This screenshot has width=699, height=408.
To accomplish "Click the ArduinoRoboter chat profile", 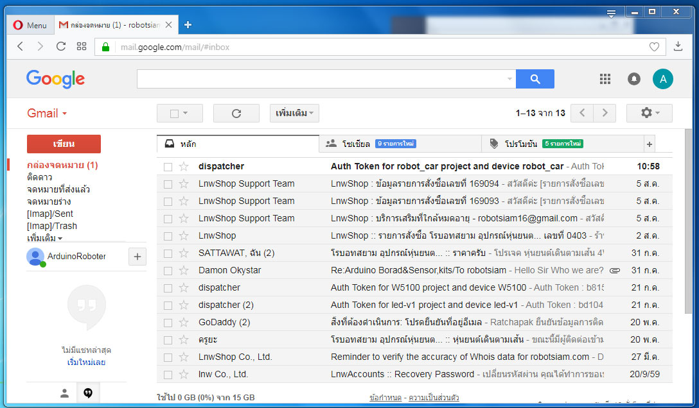I will pos(67,257).
